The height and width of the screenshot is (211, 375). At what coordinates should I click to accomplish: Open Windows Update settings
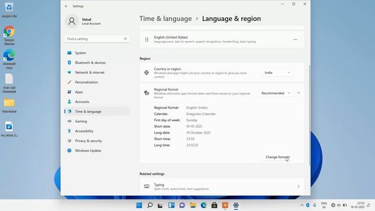[x=97, y=151]
